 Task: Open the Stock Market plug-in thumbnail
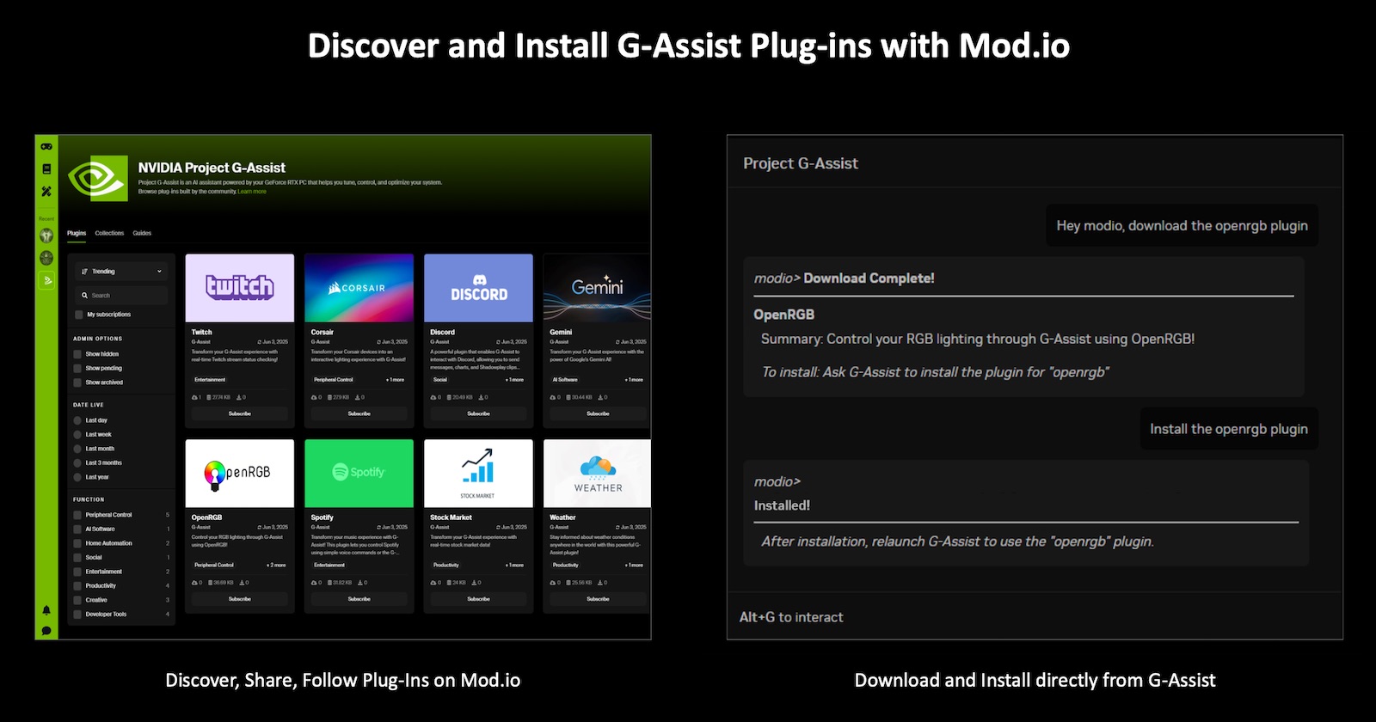(x=478, y=474)
